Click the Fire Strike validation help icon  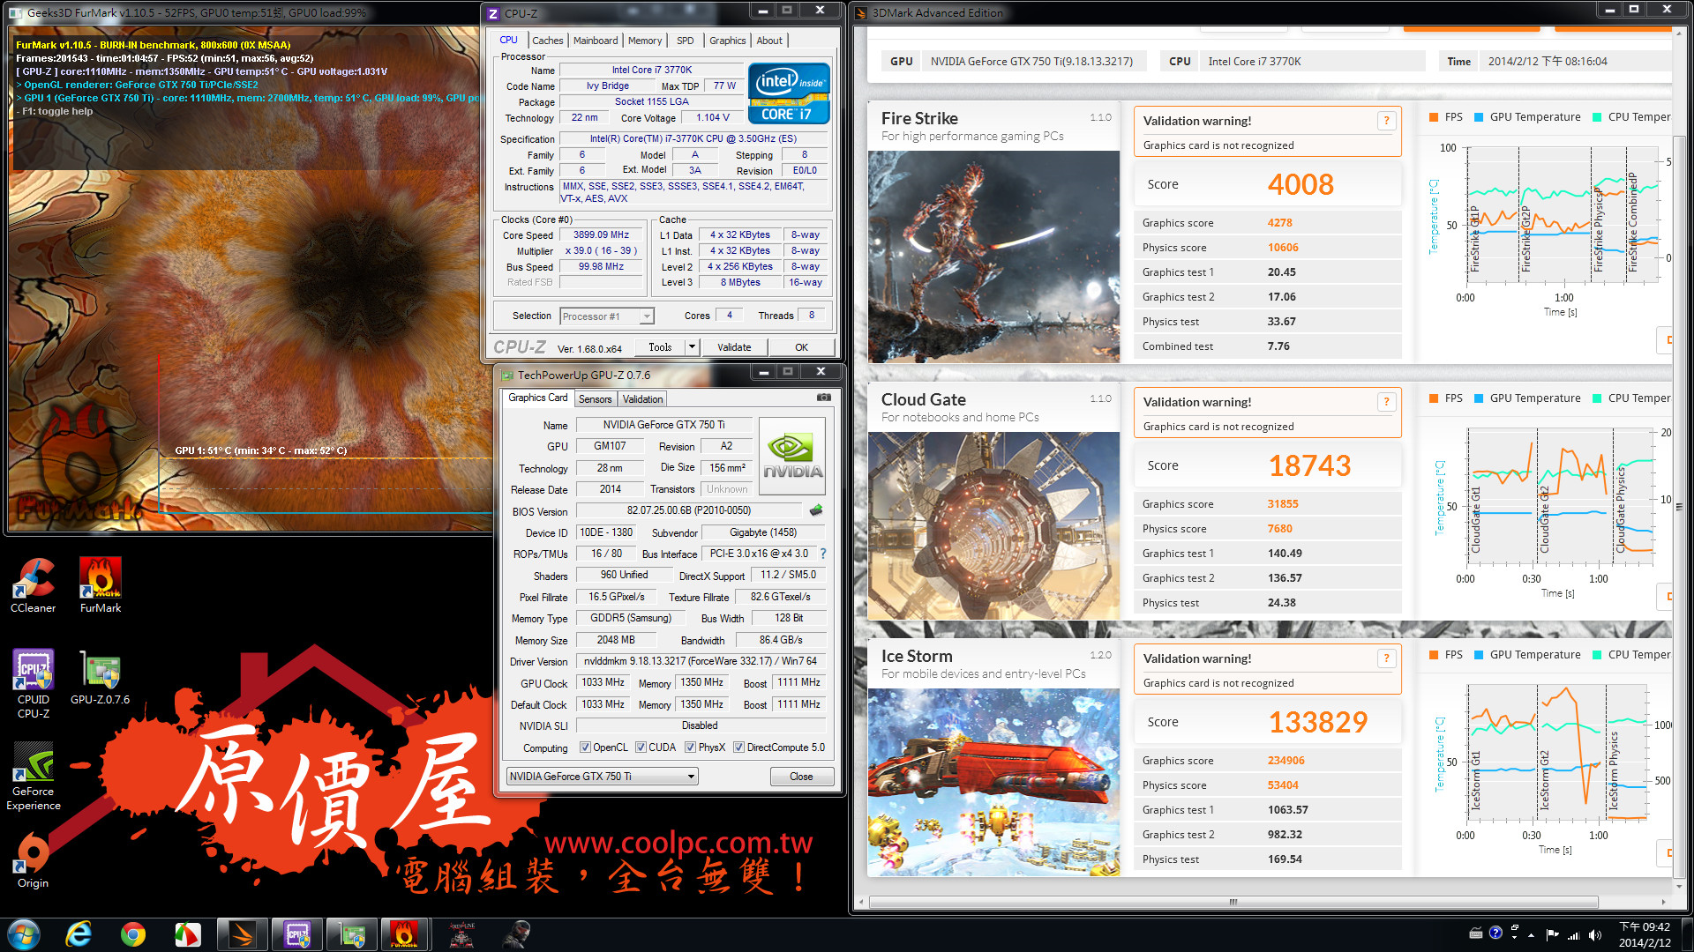pyautogui.click(x=1386, y=121)
